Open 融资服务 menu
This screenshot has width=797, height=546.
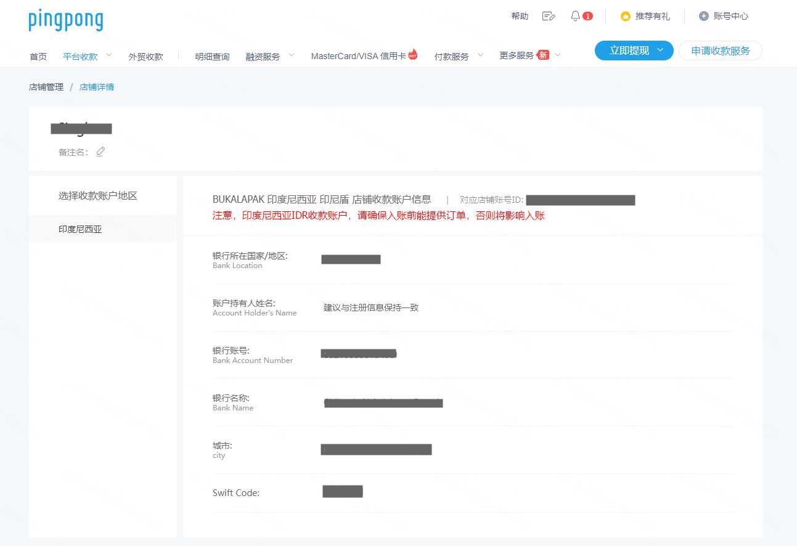(x=263, y=57)
